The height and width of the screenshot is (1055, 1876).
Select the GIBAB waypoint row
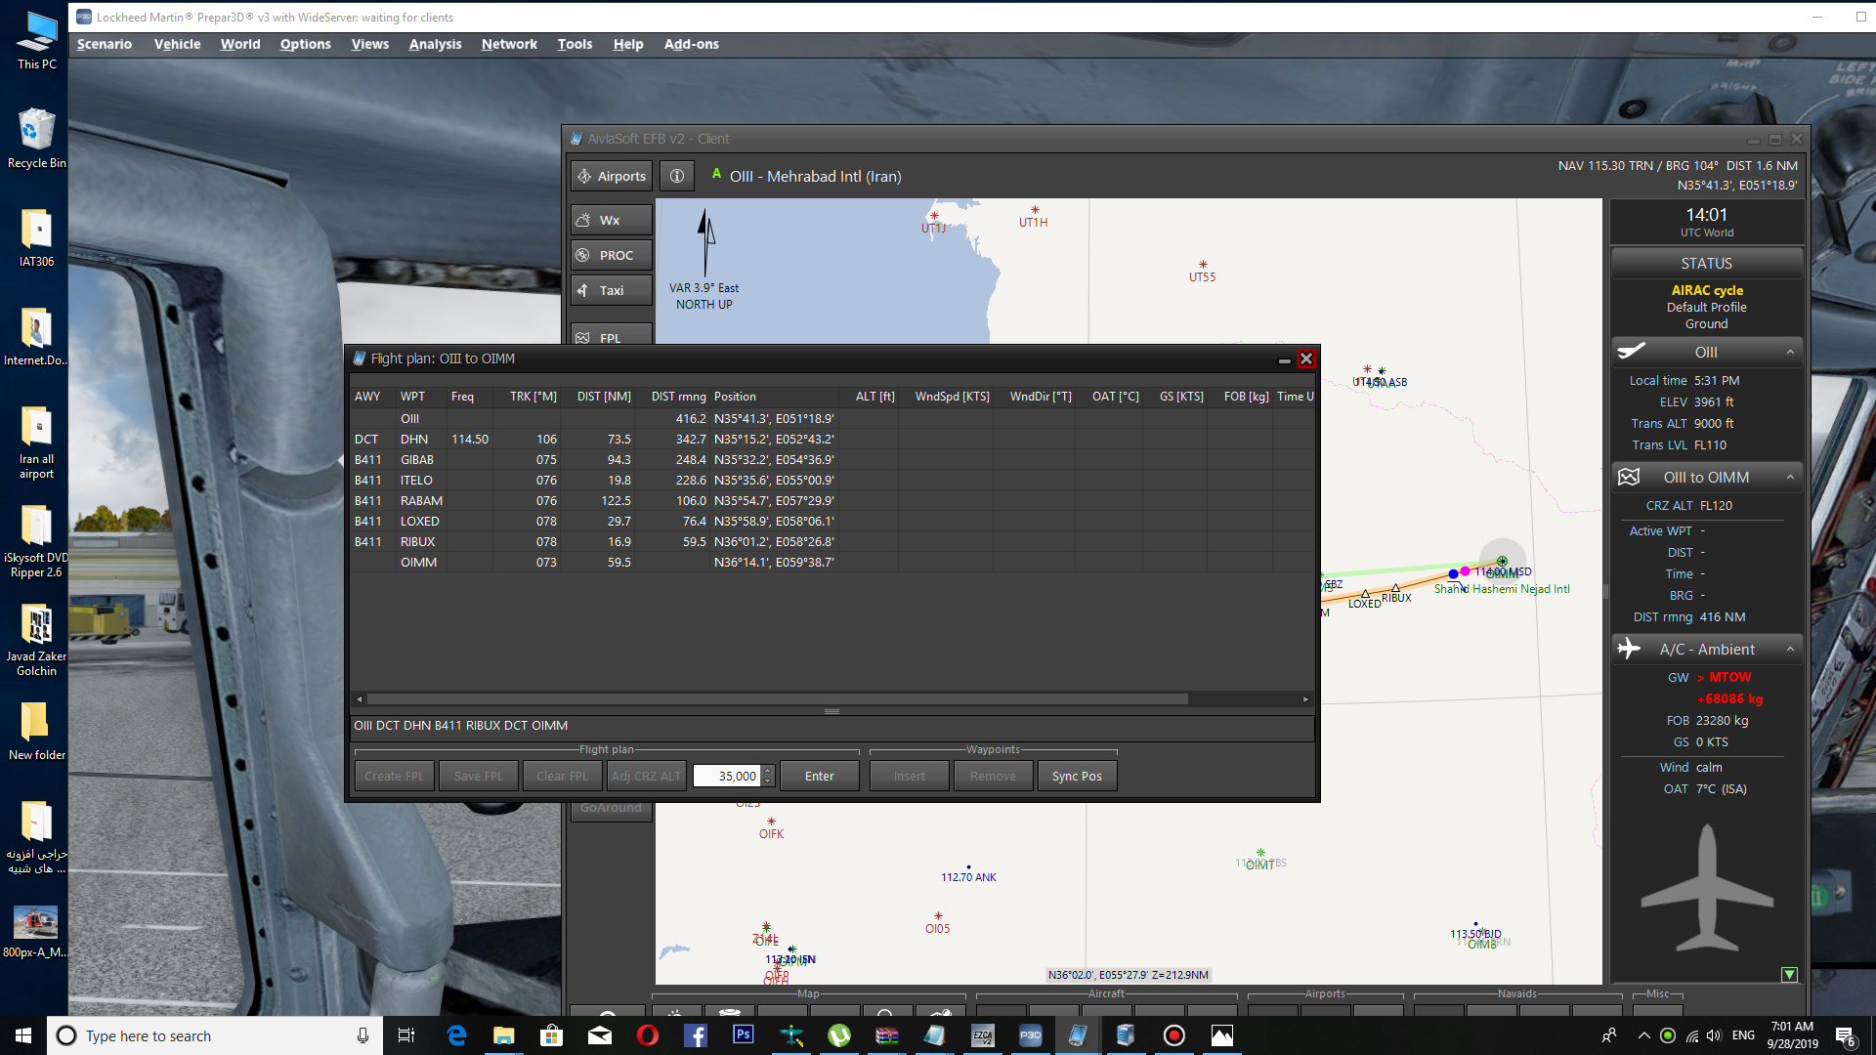832,460
